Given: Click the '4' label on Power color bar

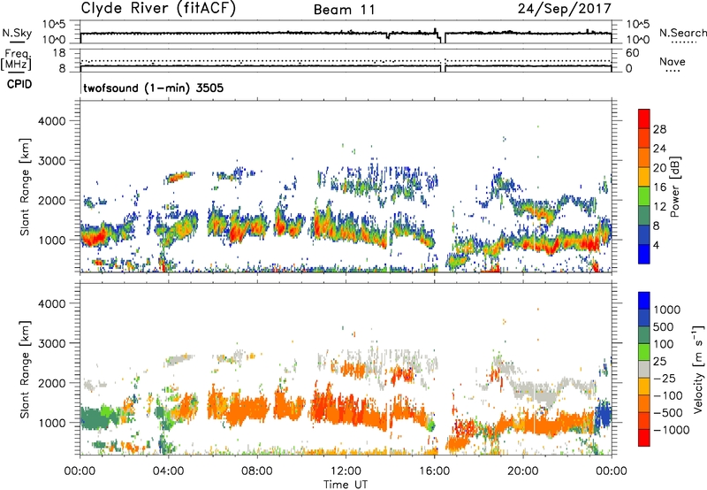Looking at the screenshot, I should tap(656, 245).
